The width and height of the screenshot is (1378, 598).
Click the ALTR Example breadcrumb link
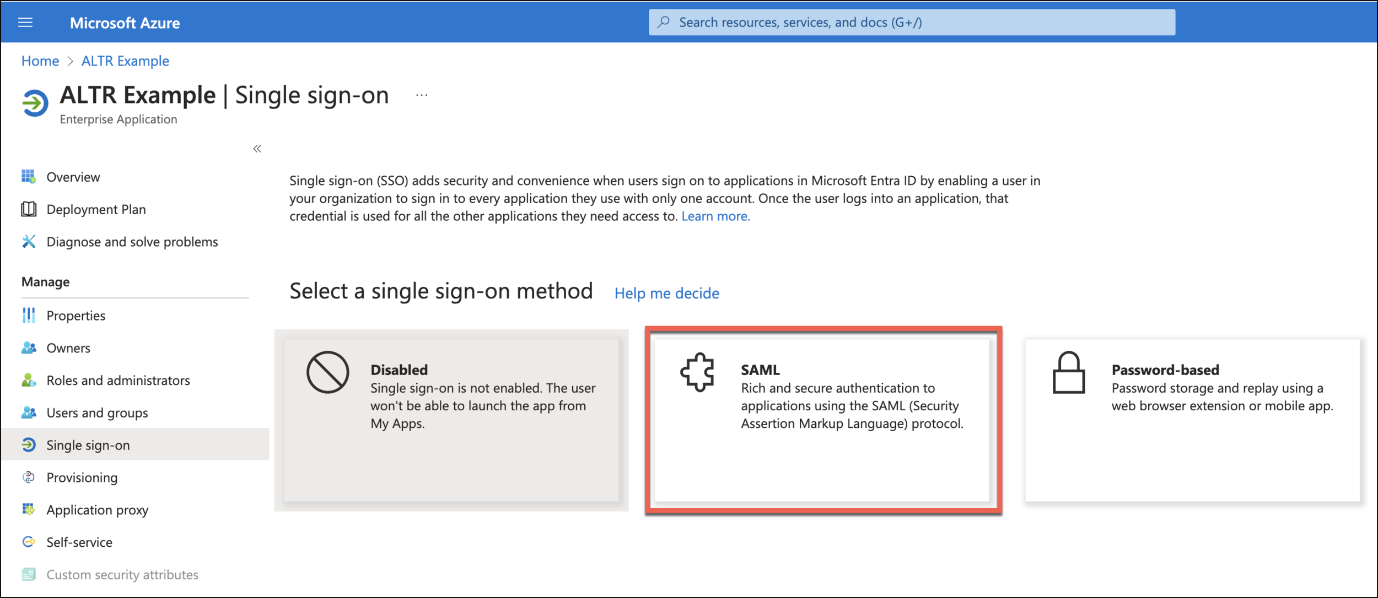[125, 61]
